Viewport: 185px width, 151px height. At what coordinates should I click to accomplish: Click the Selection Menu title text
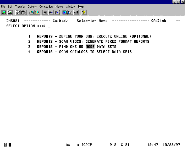[x=92, y=21]
